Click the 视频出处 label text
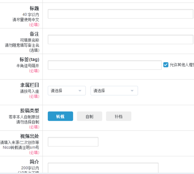 30,136
